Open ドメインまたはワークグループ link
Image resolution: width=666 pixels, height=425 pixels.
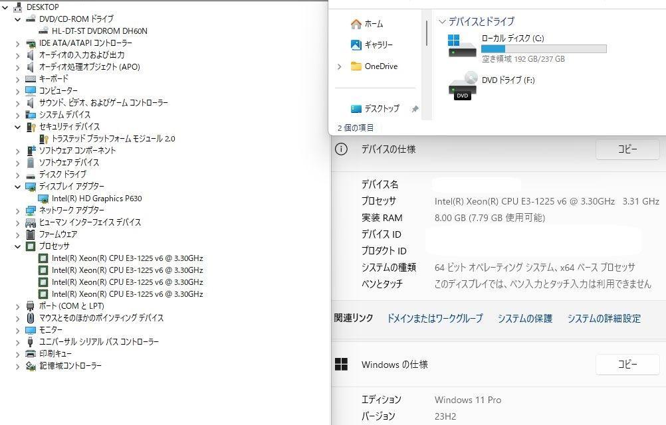(x=435, y=318)
